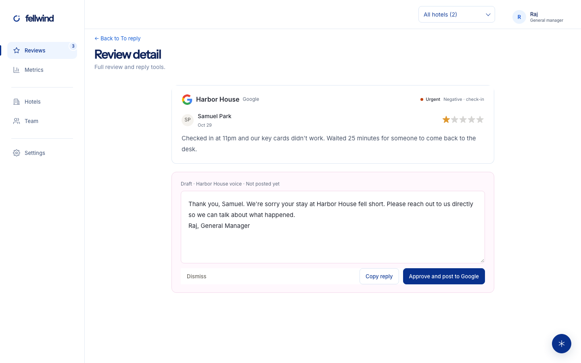Dismiss the draft reply
This screenshot has height=363, width=581.
coord(196,276)
